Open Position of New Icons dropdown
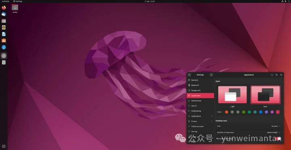291x150 pixels. (x=274, y=133)
